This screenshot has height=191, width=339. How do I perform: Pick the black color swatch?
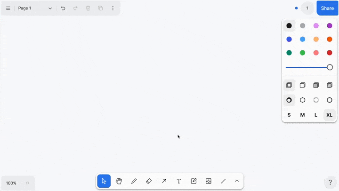point(289,26)
